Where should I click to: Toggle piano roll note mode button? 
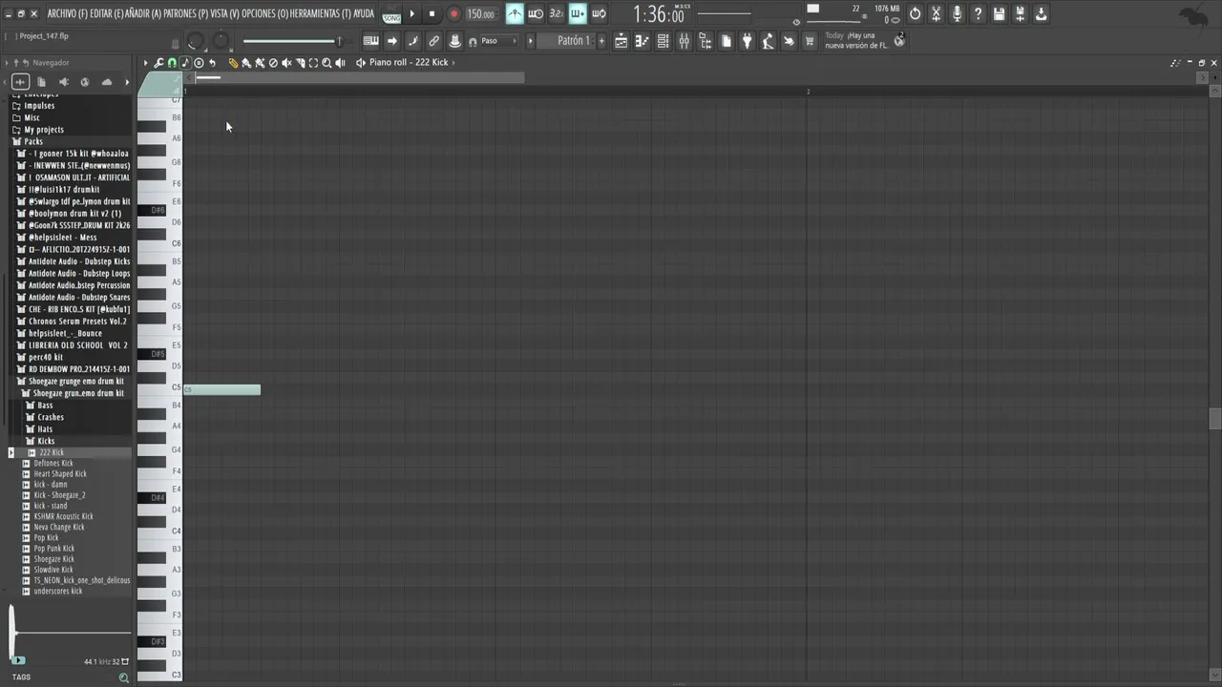[x=185, y=63]
